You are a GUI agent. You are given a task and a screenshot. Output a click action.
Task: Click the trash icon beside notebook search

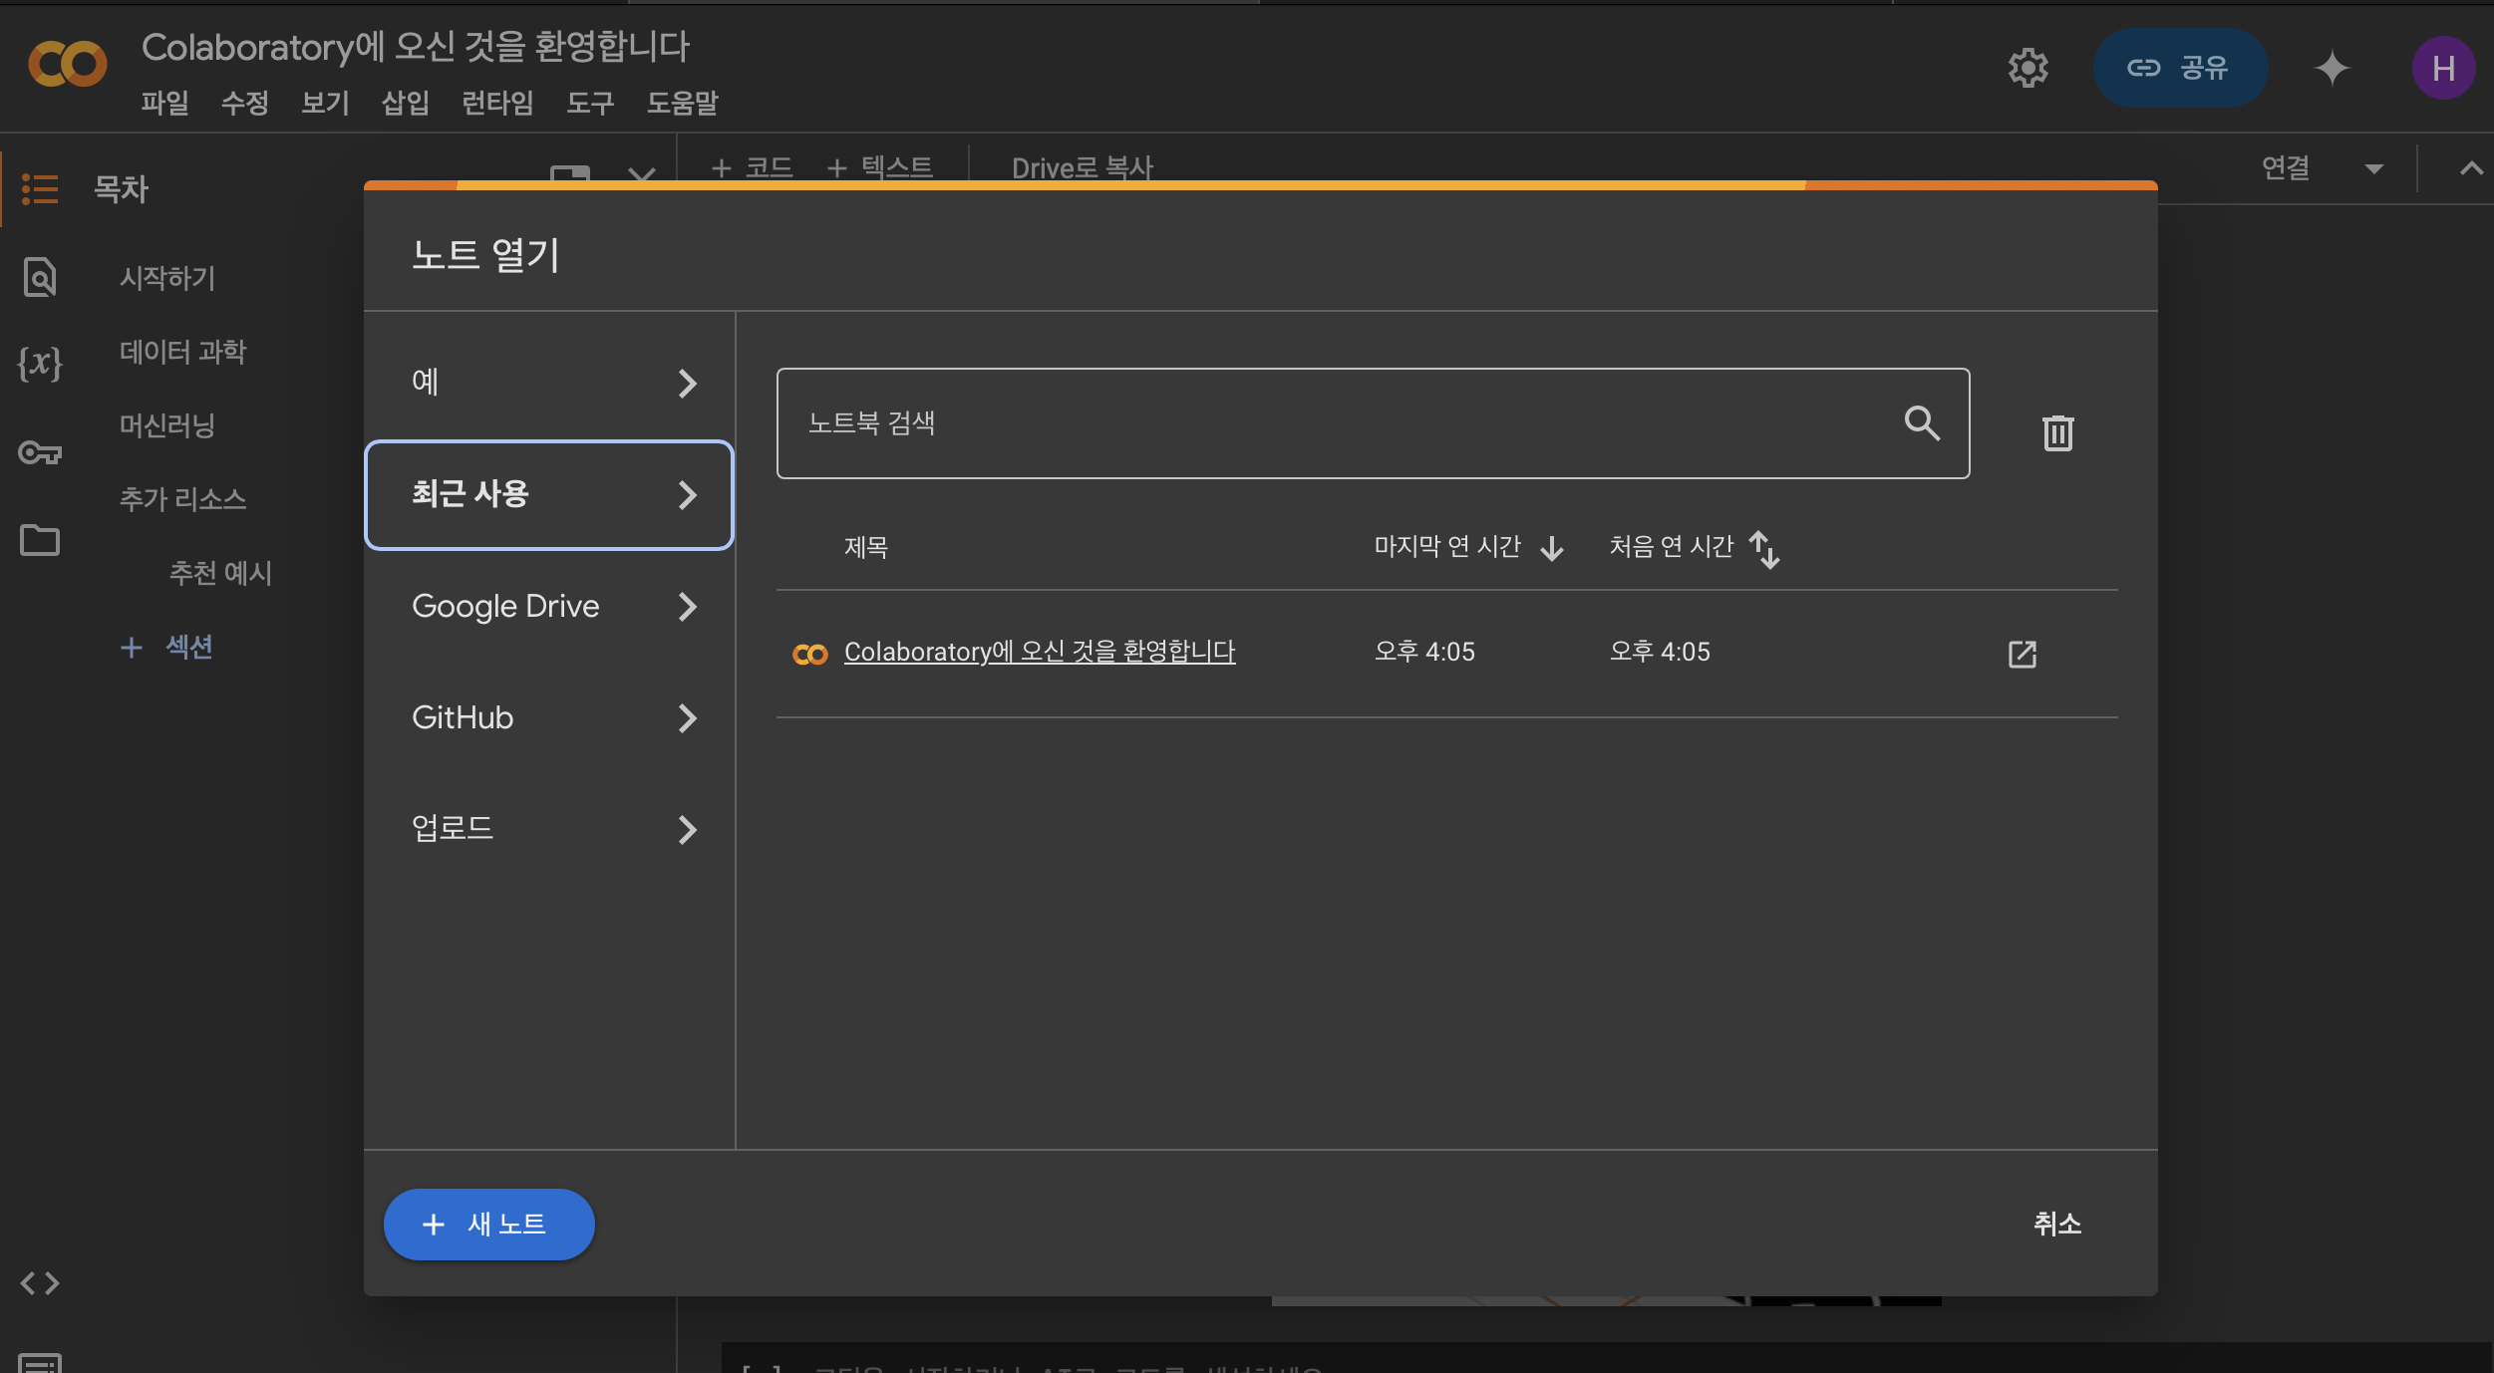tap(2057, 432)
